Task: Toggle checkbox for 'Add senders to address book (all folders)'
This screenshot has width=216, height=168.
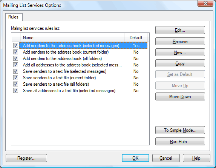Action: [15, 59]
